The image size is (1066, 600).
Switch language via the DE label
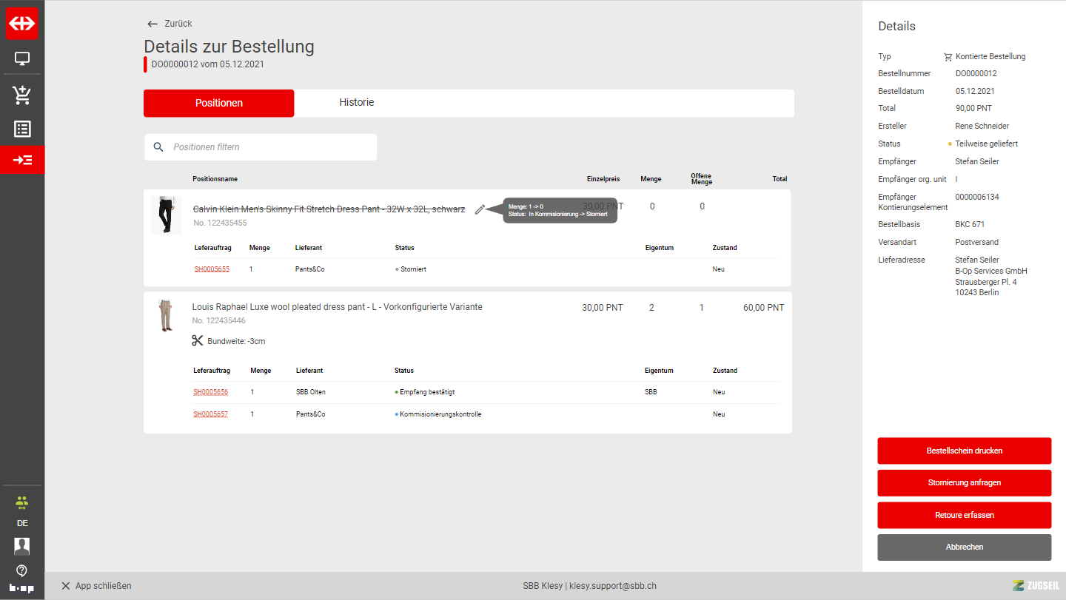tap(22, 523)
